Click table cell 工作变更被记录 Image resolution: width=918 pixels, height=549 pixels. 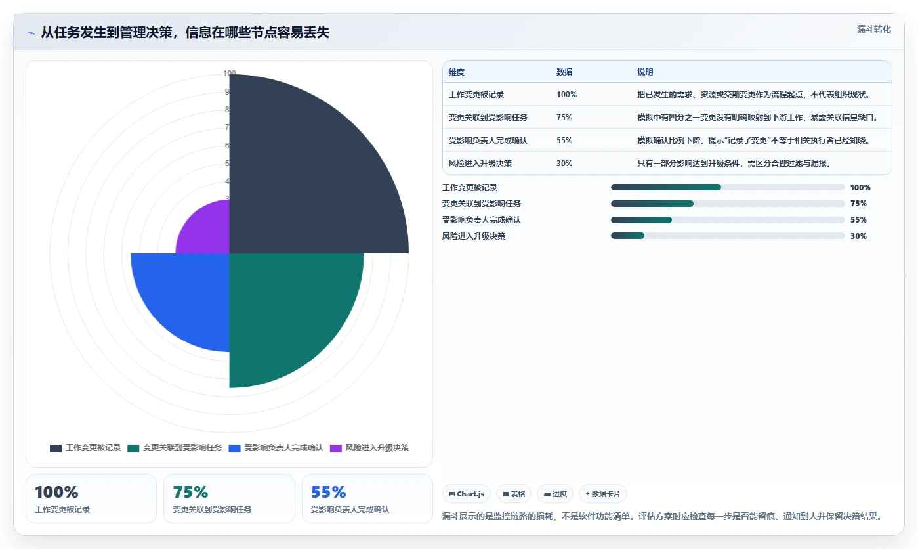point(476,95)
